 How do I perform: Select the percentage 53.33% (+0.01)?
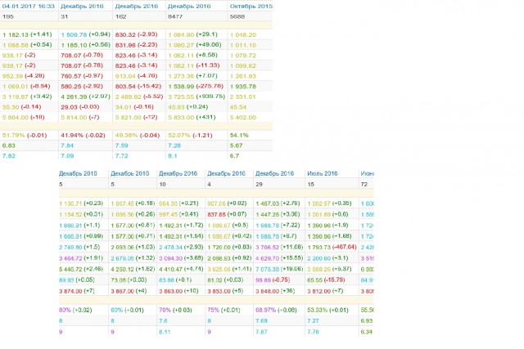[x=327, y=310]
